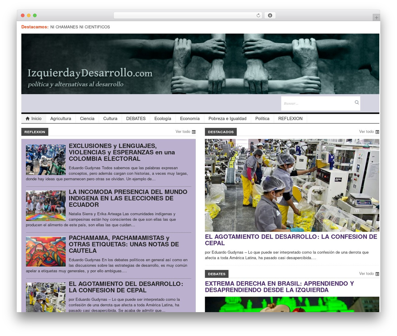Click Ver todo in REFLEXION section
This screenshot has width=397, height=336.
click(x=183, y=132)
